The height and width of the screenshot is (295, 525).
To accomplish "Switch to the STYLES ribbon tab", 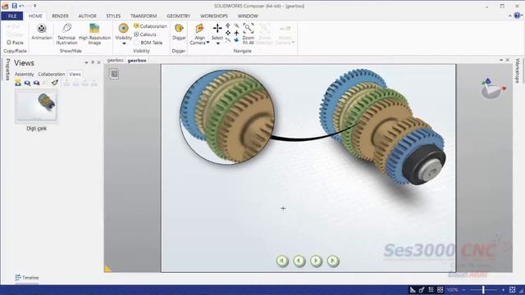I will coord(113,16).
